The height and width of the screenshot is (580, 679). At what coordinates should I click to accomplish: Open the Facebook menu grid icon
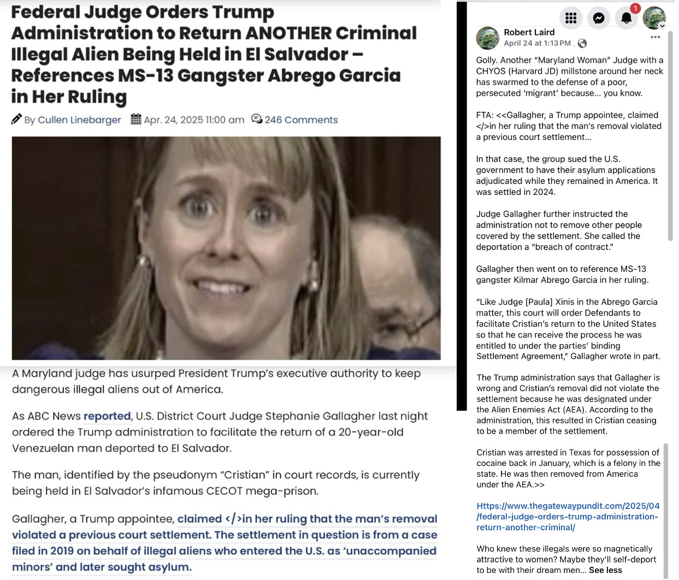tap(571, 18)
